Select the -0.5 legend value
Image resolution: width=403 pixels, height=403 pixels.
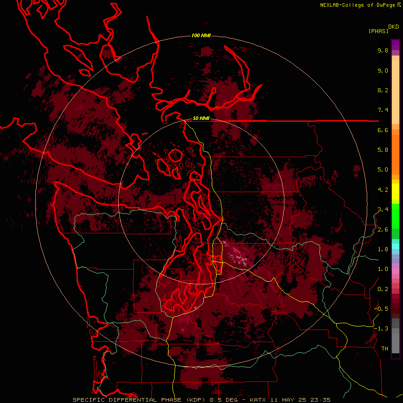coord(381,309)
